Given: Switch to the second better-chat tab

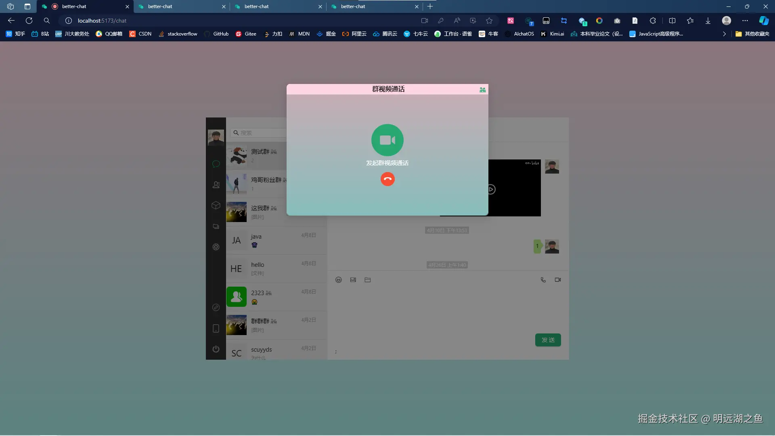Looking at the screenshot, I should point(178,6).
